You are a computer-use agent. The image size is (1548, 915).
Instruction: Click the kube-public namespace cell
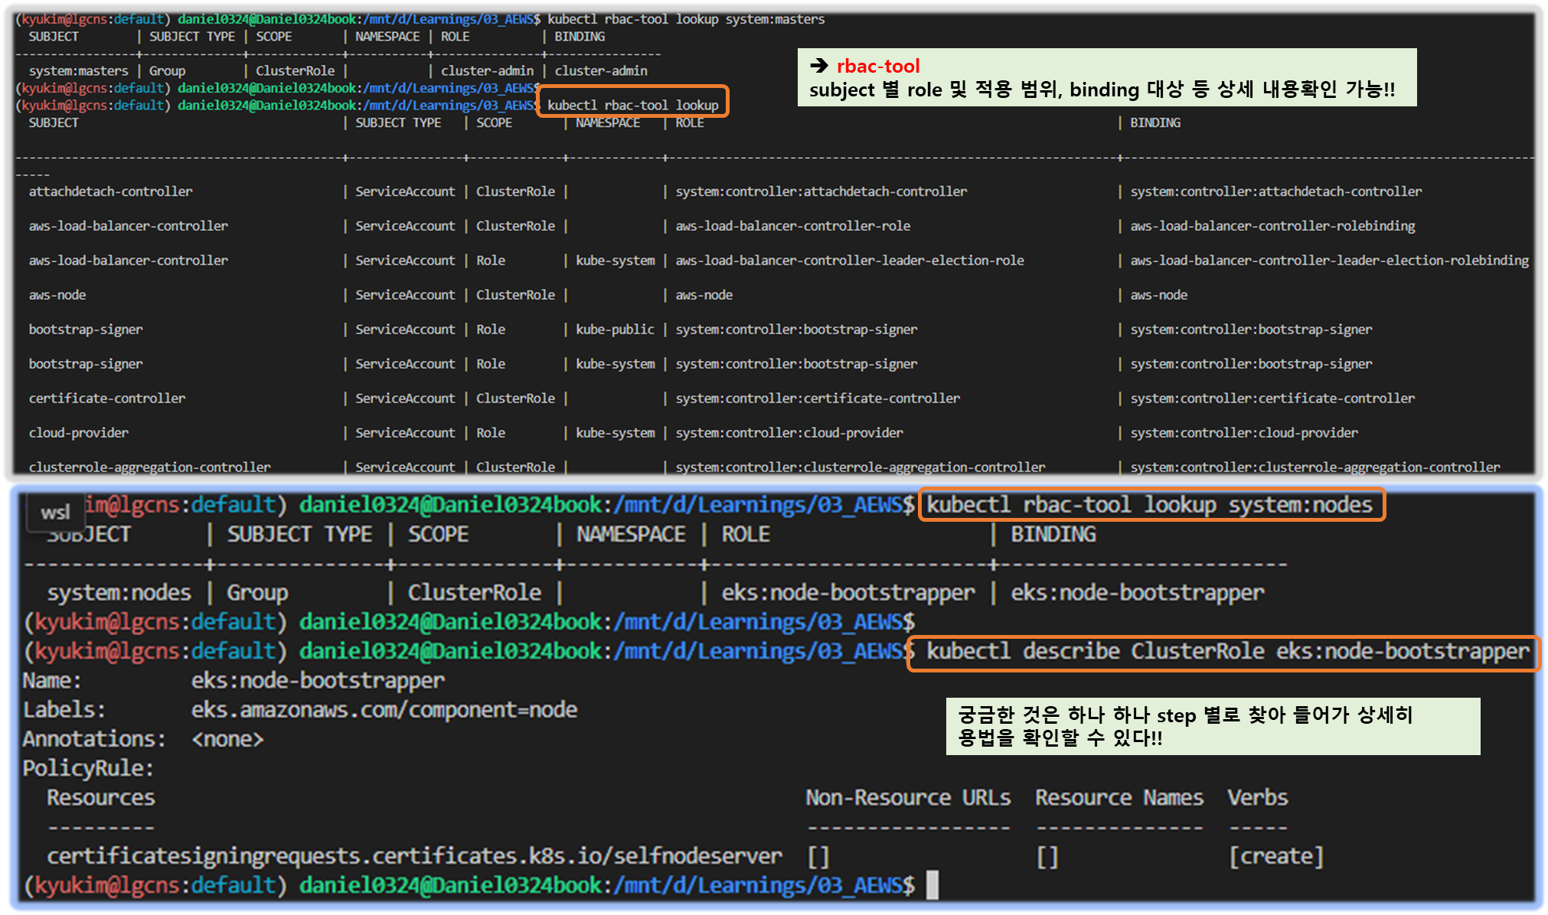tap(615, 329)
